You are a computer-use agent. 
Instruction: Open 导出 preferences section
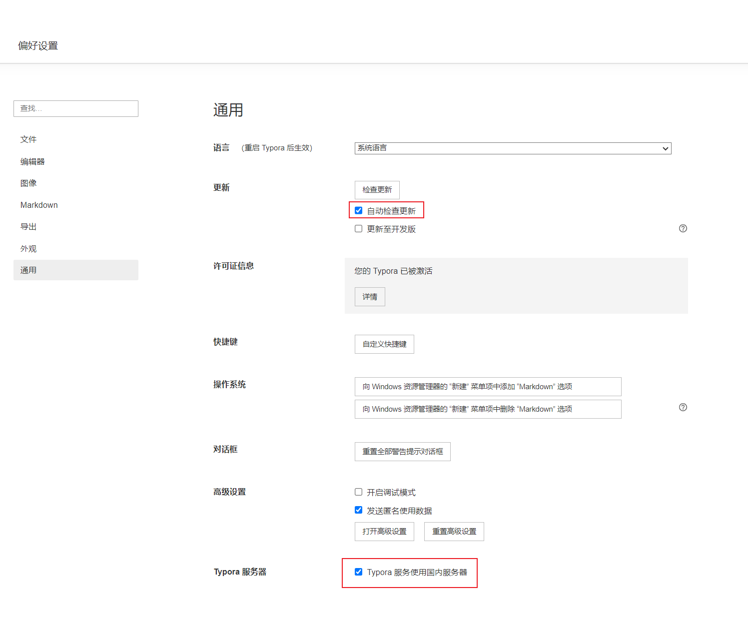pyautogui.click(x=76, y=227)
